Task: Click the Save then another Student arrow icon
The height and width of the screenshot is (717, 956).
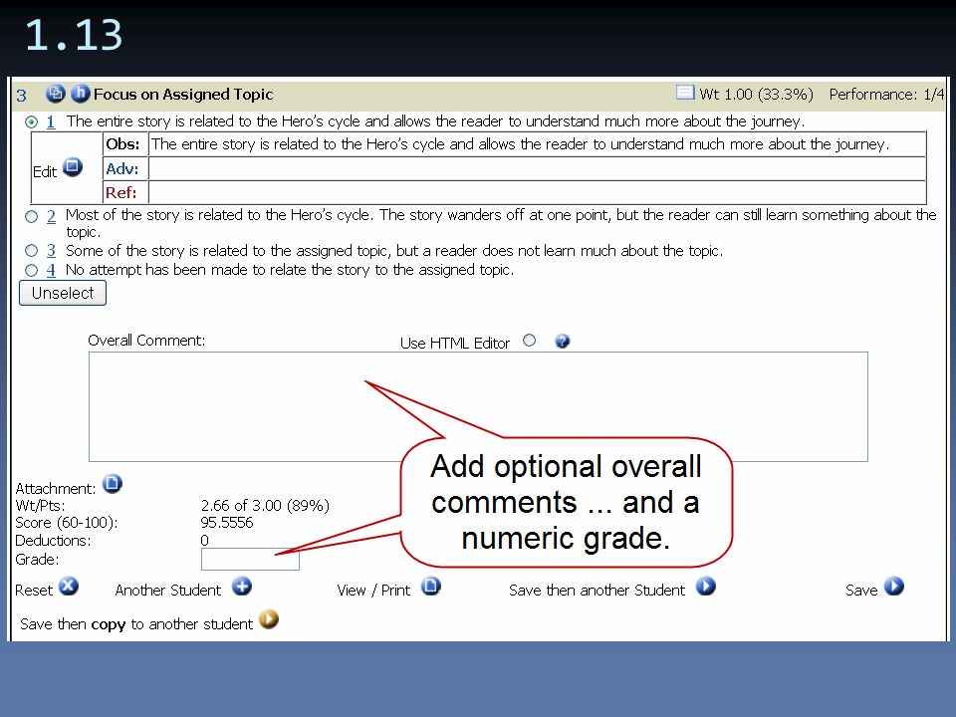Action: point(706,587)
